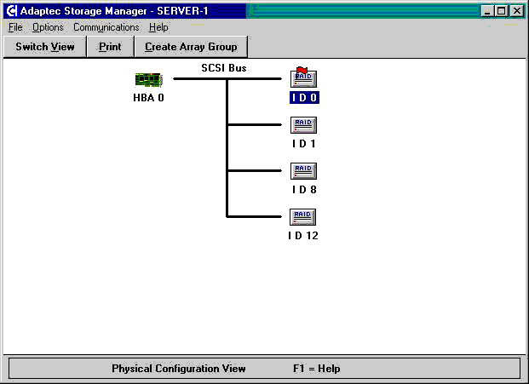Select the RAID drive icon for ID 12
The height and width of the screenshot is (384, 529).
pyautogui.click(x=302, y=217)
